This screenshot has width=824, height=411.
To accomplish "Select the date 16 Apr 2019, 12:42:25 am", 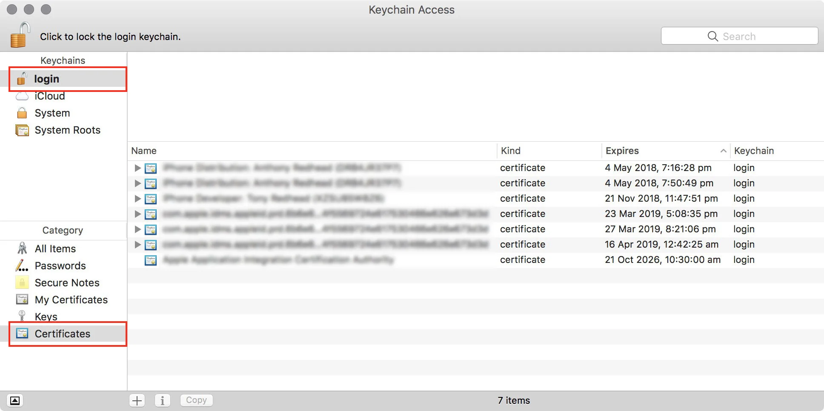I will pyautogui.click(x=661, y=245).
